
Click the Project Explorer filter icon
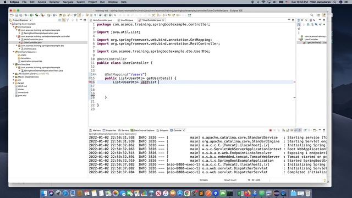[x=68, y=20]
